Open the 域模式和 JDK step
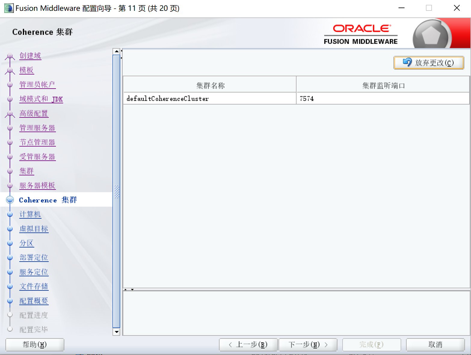 pos(41,99)
